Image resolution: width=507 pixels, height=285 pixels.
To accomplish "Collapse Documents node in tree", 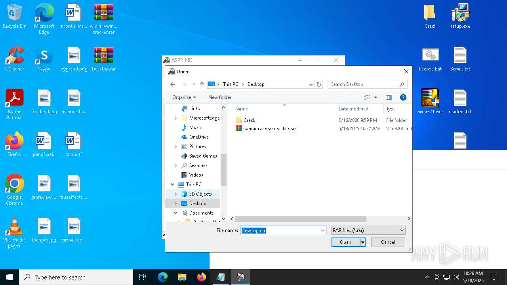I will (x=176, y=213).
